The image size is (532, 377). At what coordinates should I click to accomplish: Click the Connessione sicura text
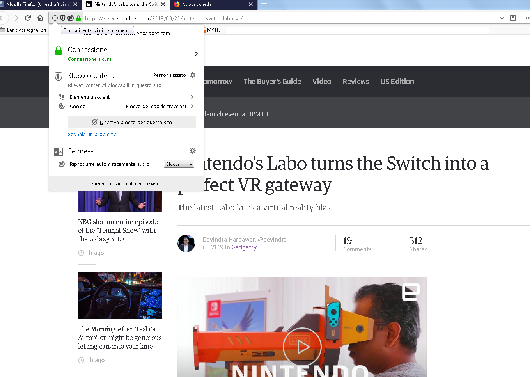90,59
